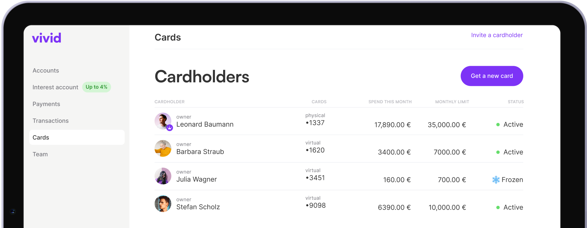Click the crown badge on Leonard's avatar
The image size is (587, 228).
(170, 128)
